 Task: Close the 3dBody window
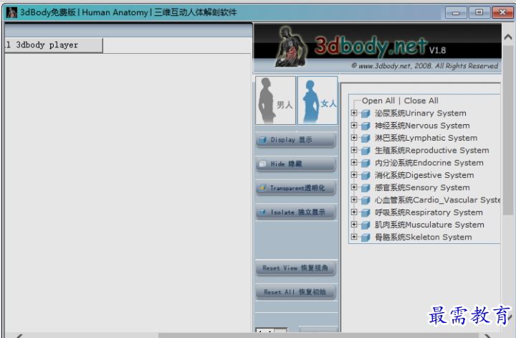[x=502, y=12]
